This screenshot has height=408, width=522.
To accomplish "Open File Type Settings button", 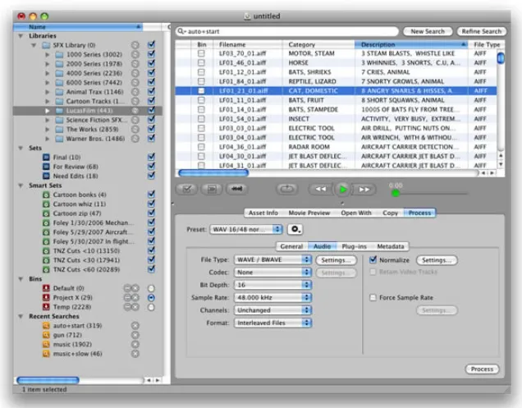I will (336, 260).
